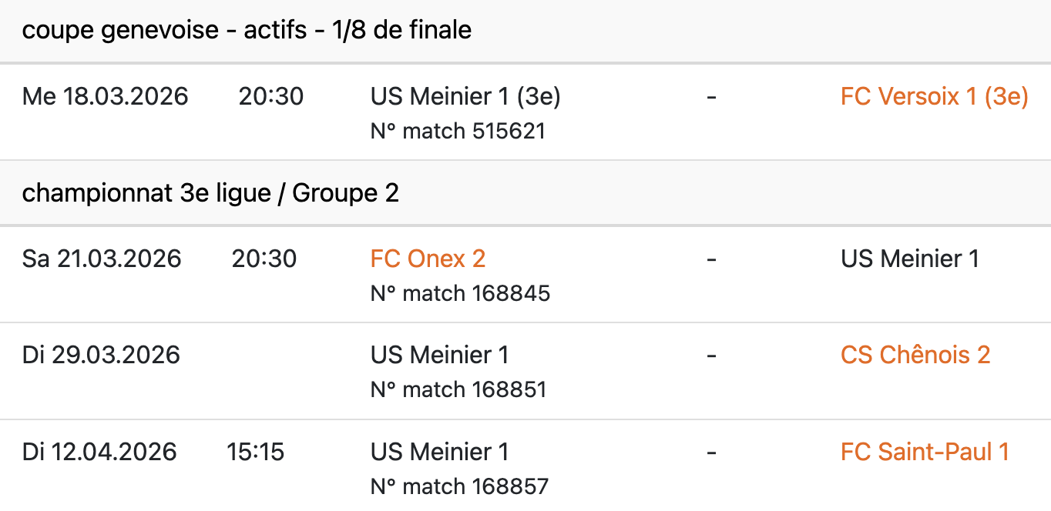Select the date Me 18.03.2026
1051x511 pixels.
[x=106, y=96]
